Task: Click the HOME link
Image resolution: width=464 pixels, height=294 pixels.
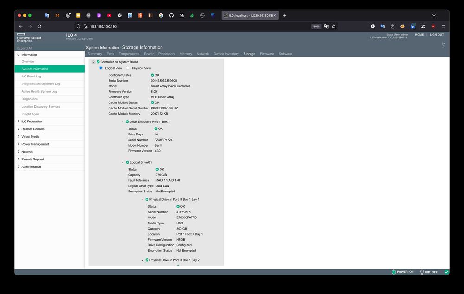Action: click(419, 35)
